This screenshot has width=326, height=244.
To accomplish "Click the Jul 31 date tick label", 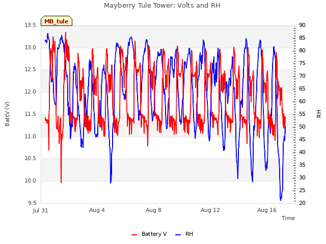I will 41,210.
